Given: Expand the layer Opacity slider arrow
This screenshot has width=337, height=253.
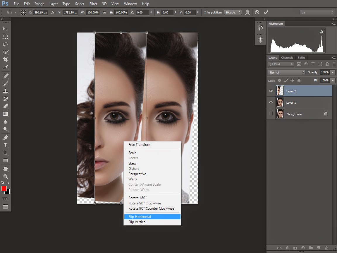Looking at the screenshot, I should click(333, 72).
